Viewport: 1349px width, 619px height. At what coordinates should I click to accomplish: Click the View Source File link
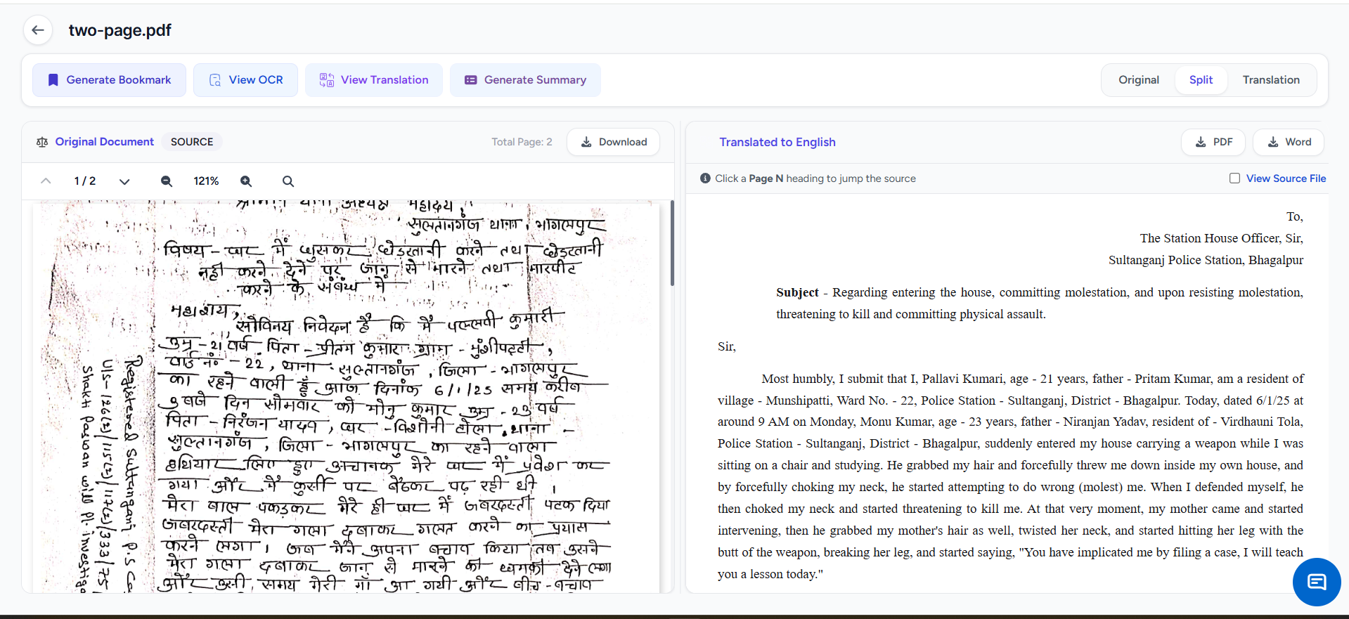(1286, 178)
